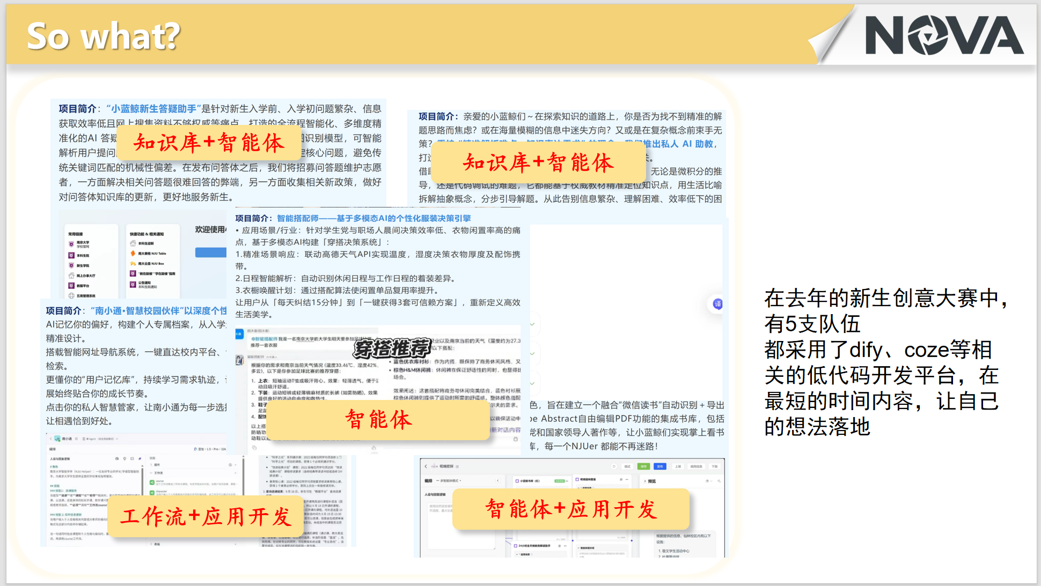Click the refresh icon left of 调试 button

(x=614, y=466)
